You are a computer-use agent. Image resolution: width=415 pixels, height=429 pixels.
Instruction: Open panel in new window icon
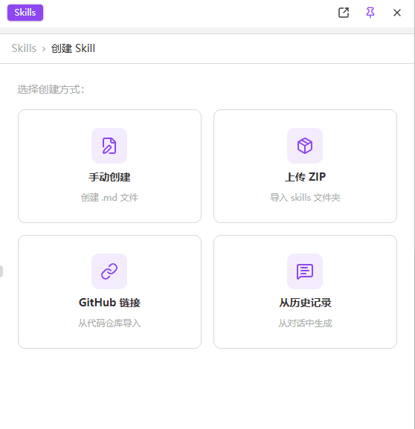[x=344, y=13]
